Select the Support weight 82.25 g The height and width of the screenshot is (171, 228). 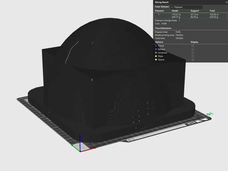[x=194, y=17]
